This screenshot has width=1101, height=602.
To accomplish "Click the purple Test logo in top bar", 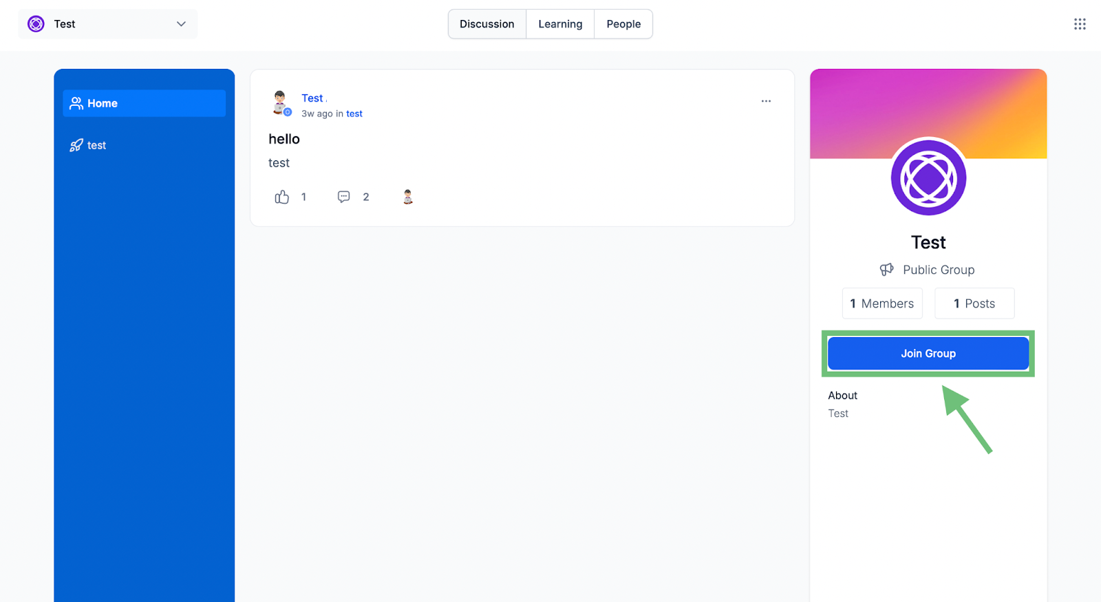I will click(36, 24).
